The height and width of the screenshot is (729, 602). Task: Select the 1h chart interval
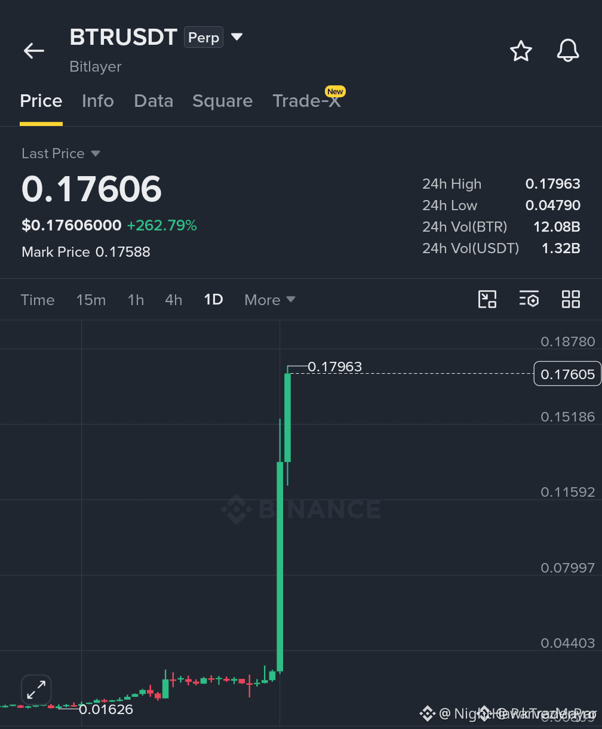[136, 300]
